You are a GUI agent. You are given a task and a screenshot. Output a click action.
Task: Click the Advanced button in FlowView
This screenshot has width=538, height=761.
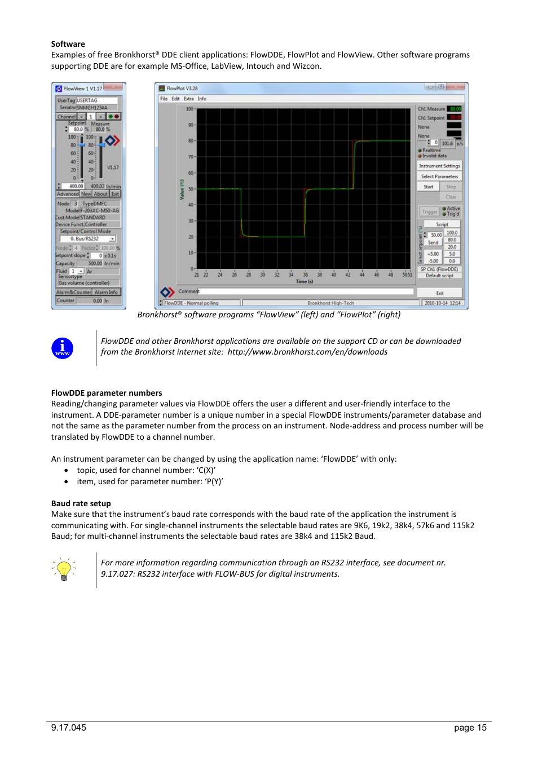(68, 193)
